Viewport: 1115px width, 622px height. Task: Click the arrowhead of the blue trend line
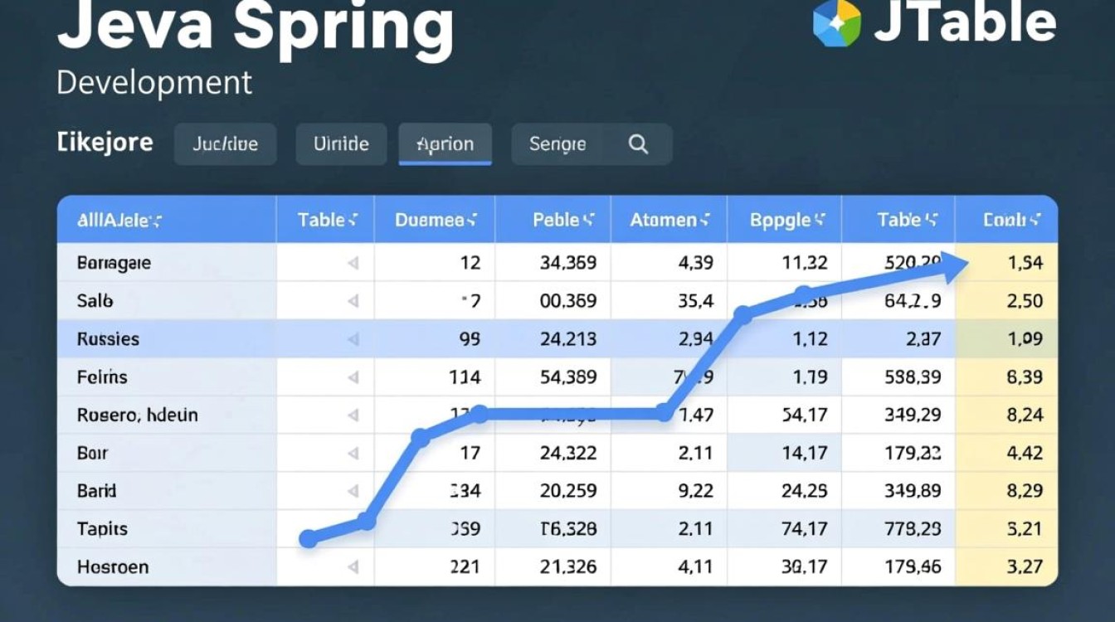[x=954, y=265]
